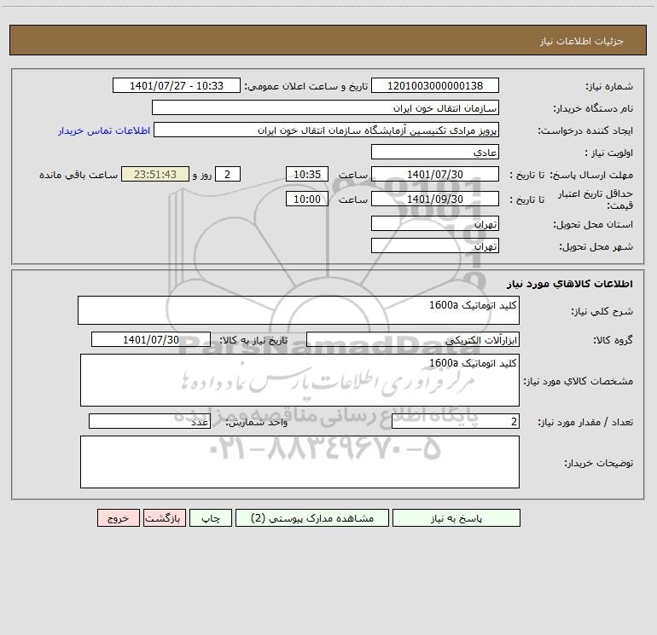The height and width of the screenshot is (635, 657).
Task: Click the جزئیات اطلاعات نیاز header title
Action: [x=582, y=41]
